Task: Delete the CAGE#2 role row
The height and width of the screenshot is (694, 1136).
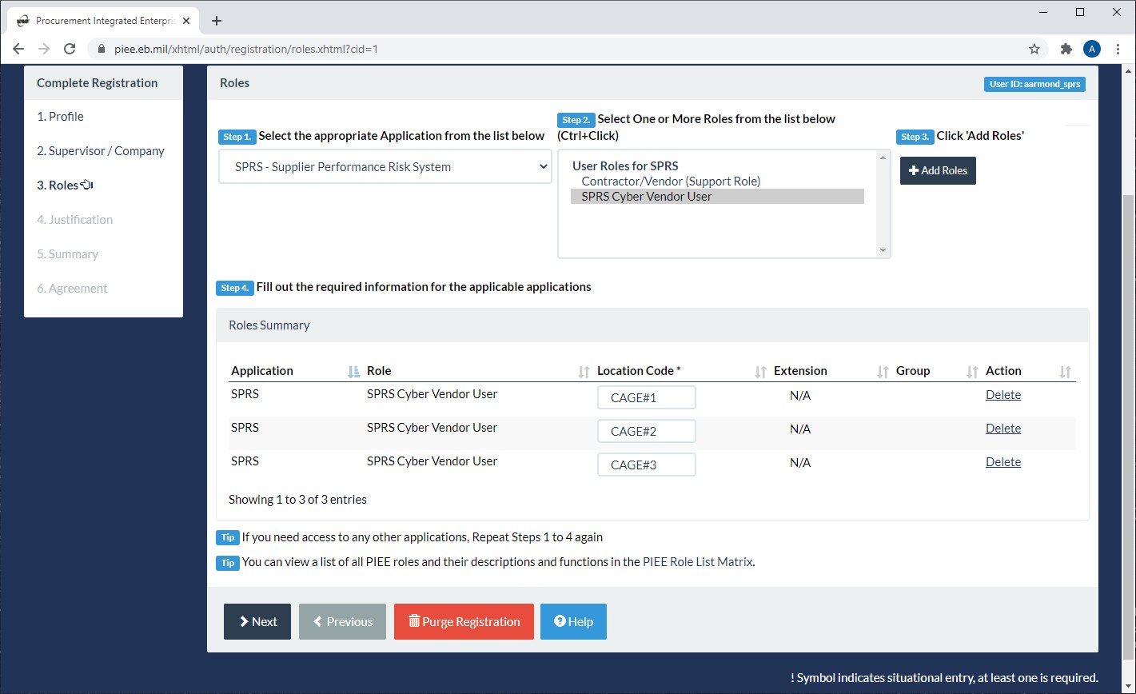Action: [x=1003, y=428]
